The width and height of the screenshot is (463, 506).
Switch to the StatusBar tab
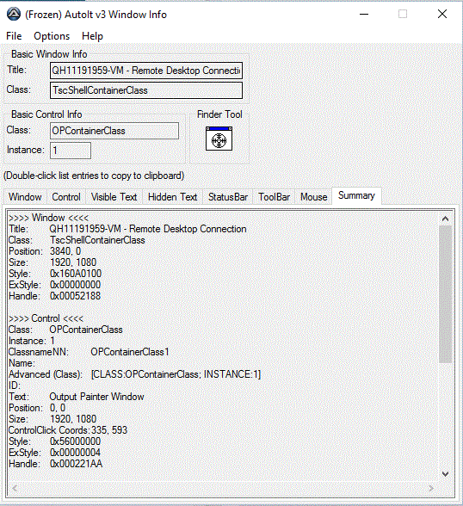(x=228, y=197)
